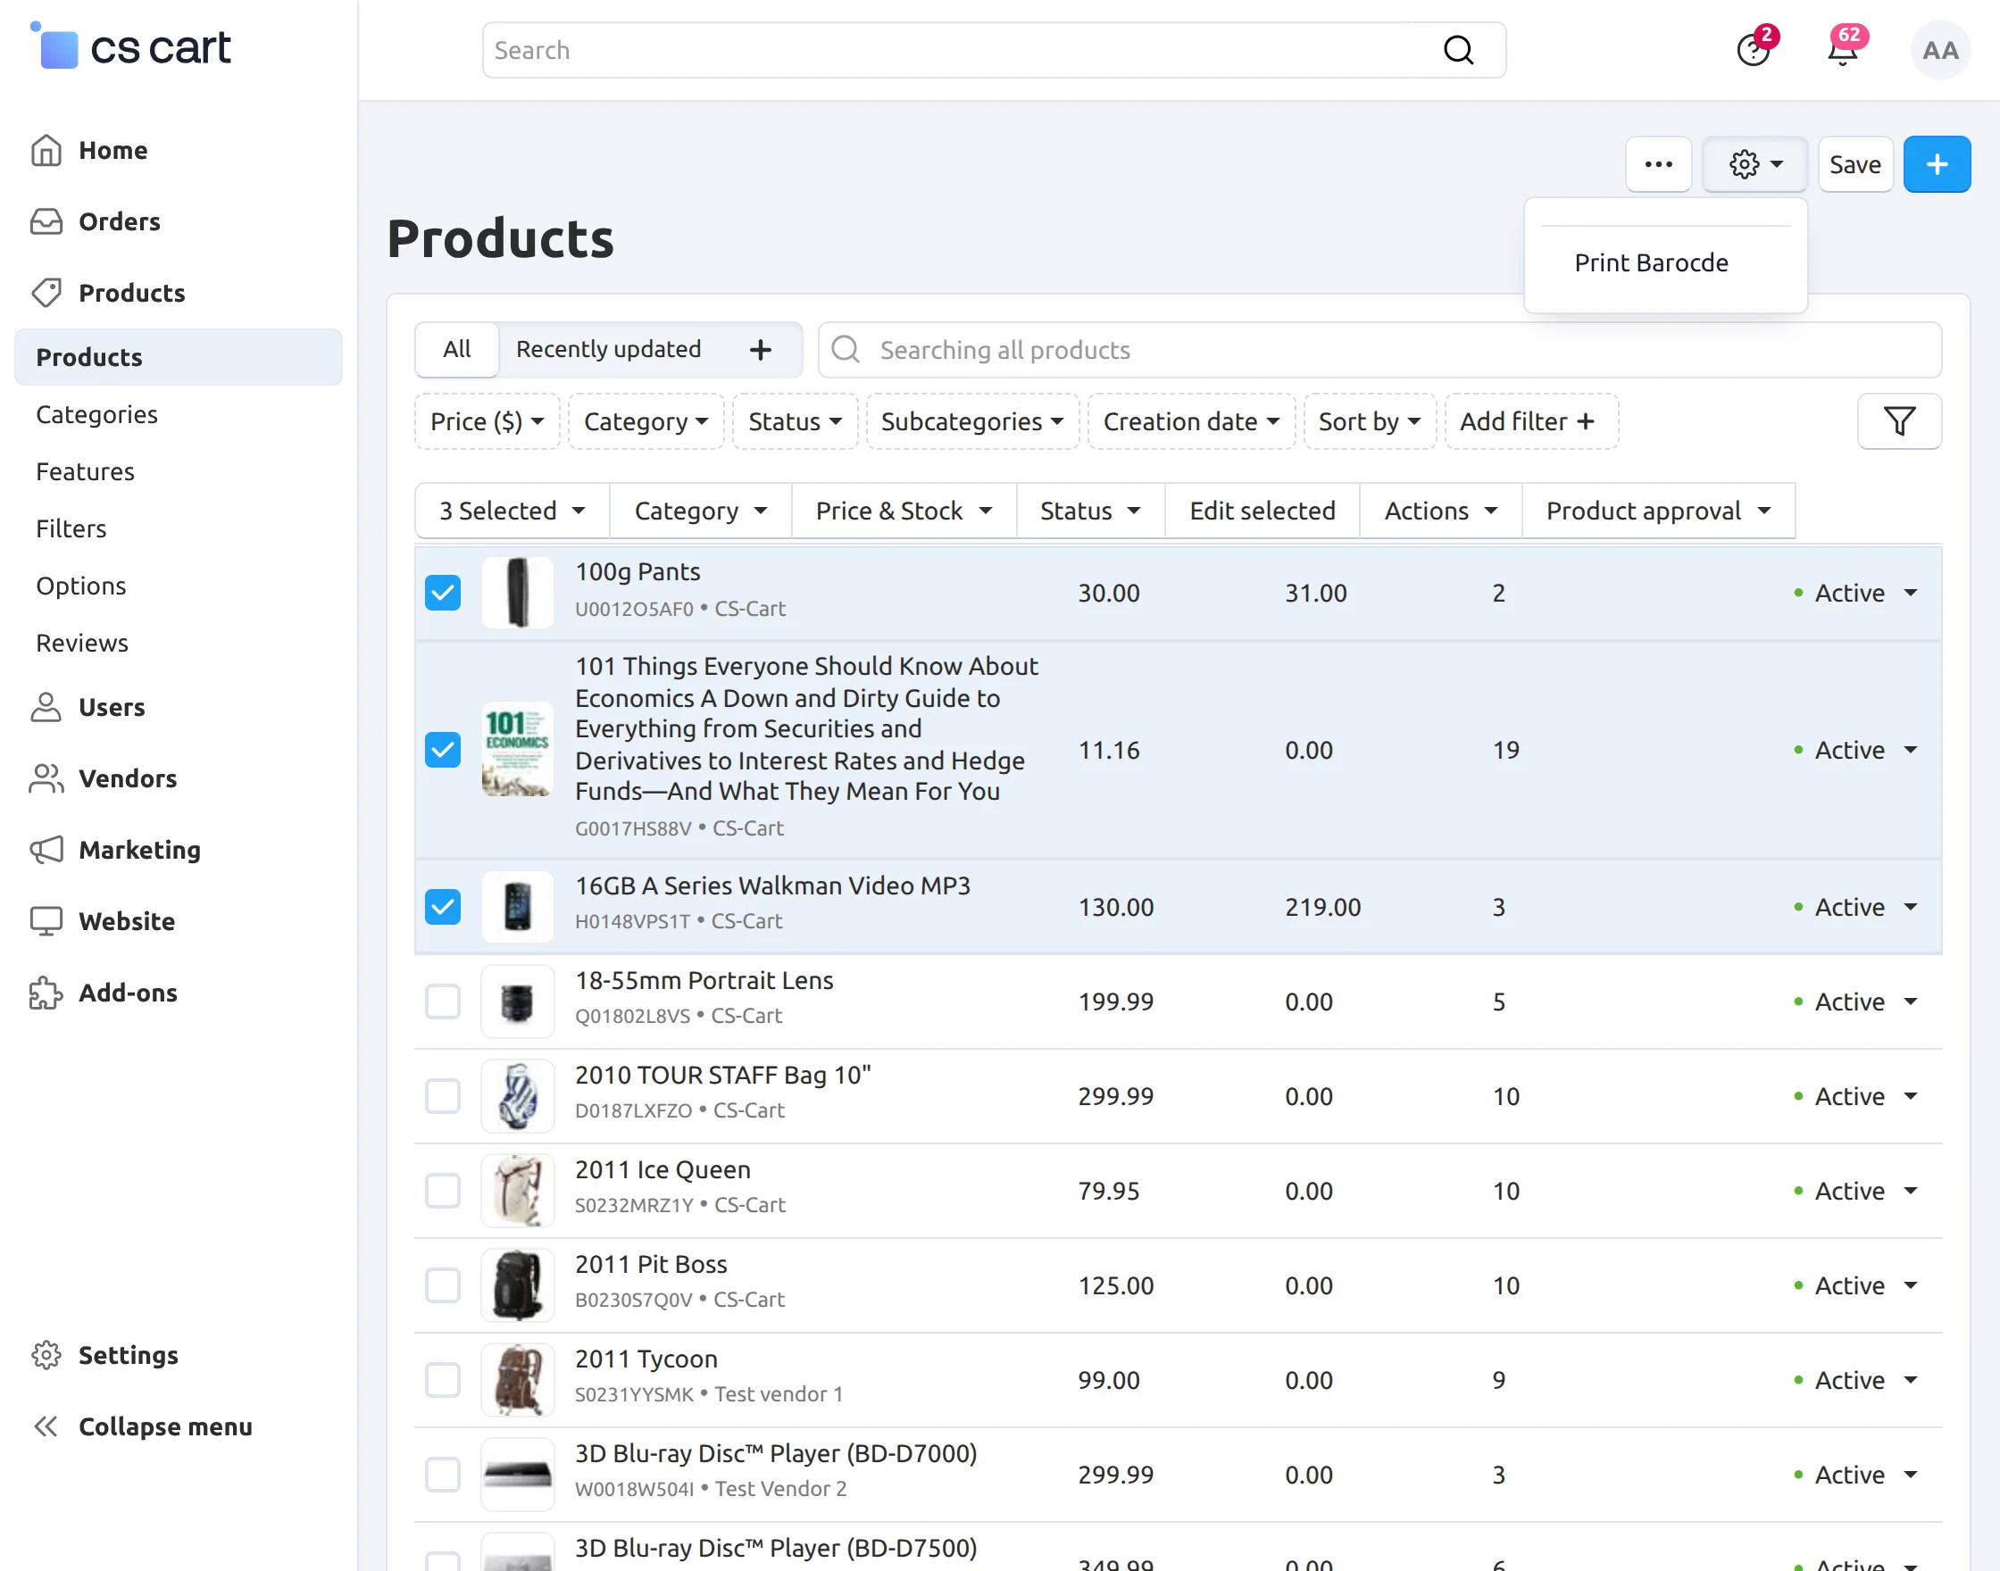The width and height of the screenshot is (2000, 1571).
Task: Click plus icon next to Recently updated
Action: (x=760, y=350)
